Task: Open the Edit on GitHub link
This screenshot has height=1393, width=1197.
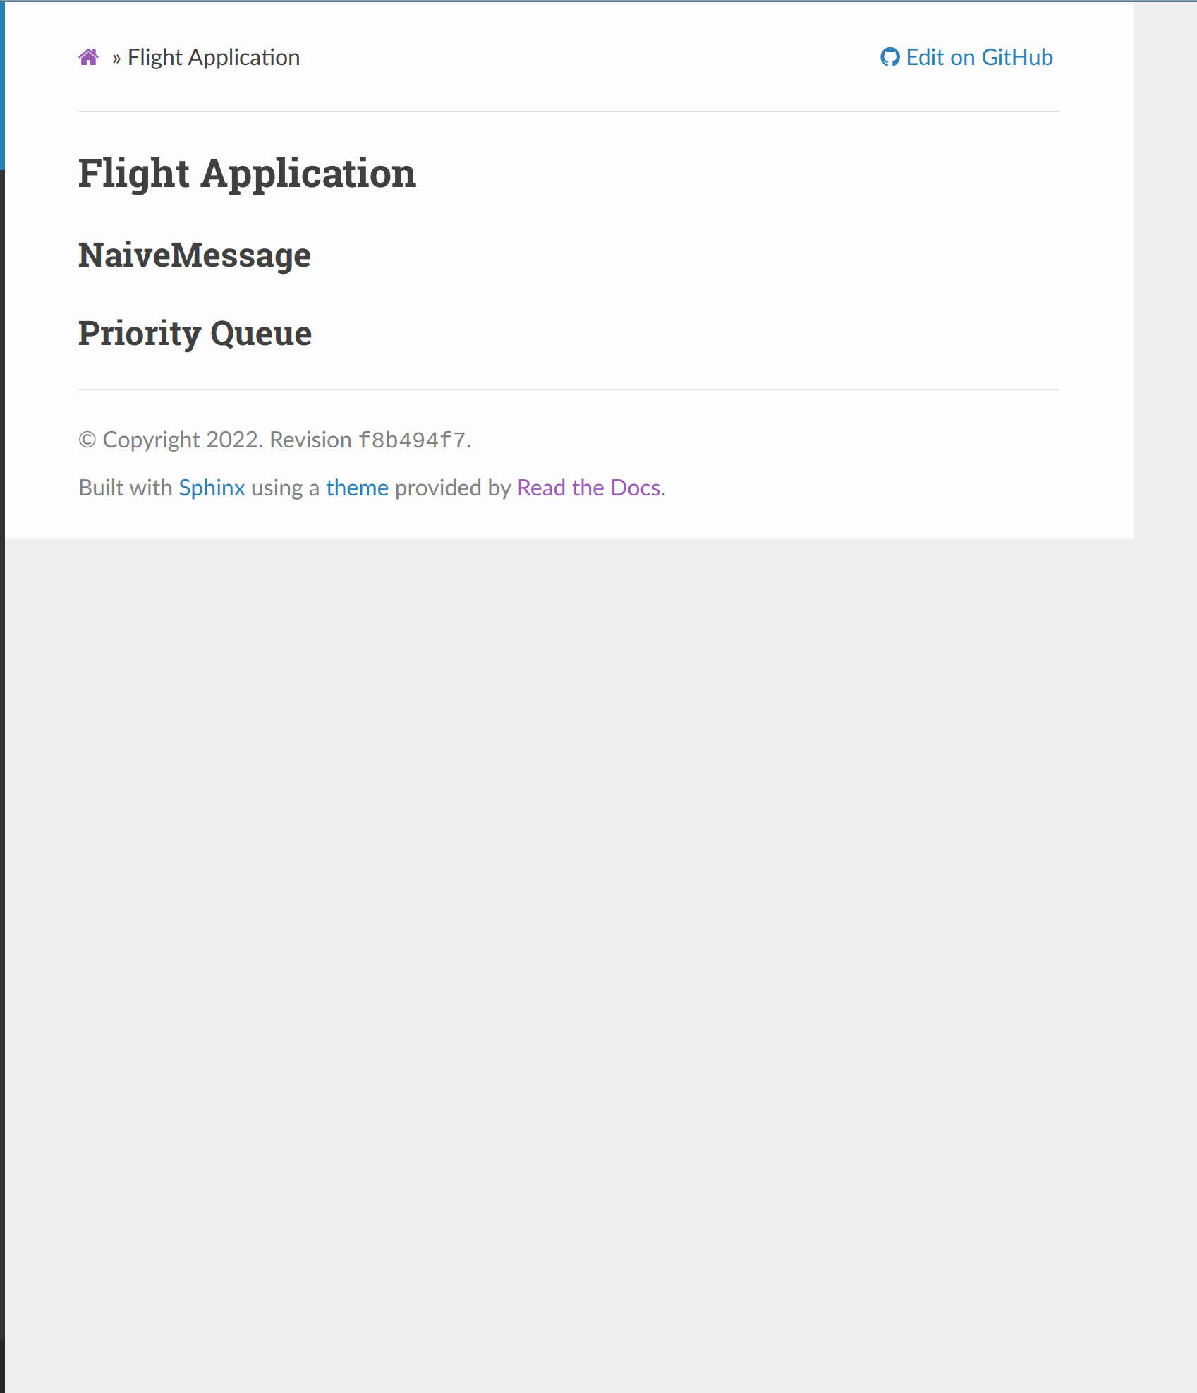Action: (980, 56)
